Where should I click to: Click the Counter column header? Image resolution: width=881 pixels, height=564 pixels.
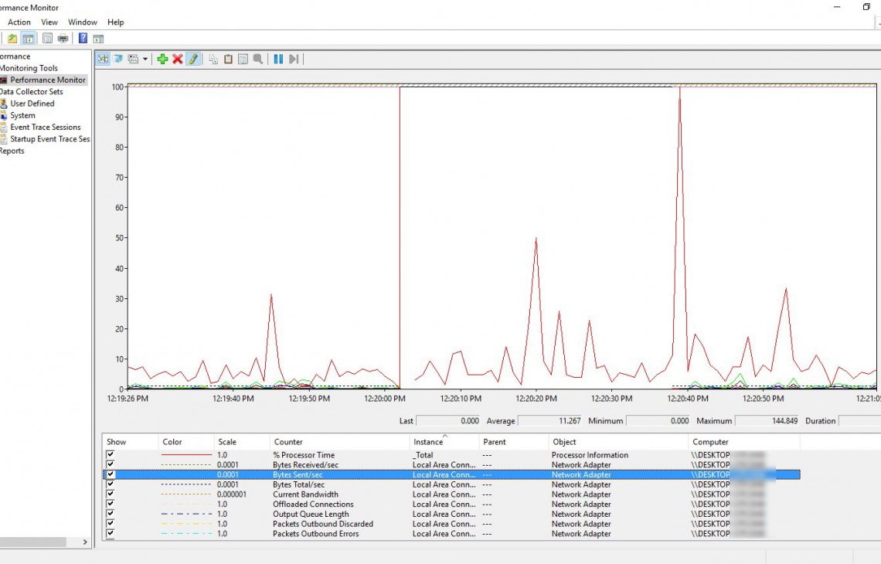288,442
